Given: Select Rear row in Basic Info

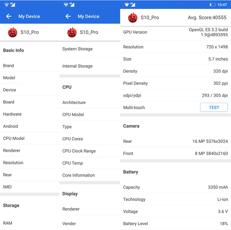Looking at the screenshot, I should [x=30, y=175].
